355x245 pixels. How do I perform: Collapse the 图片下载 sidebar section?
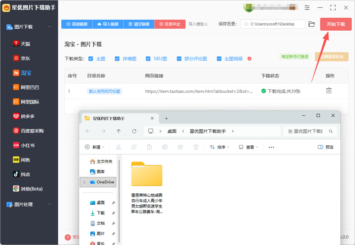click(50, 27)
